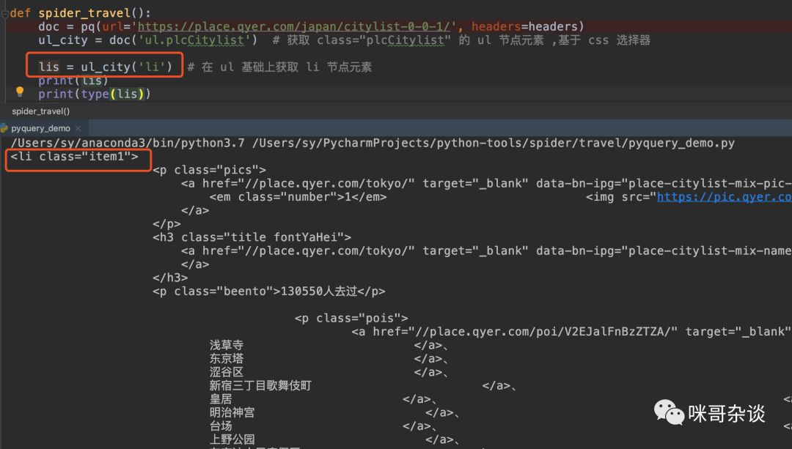The width and height of the screenshot is (792, 449).
Task: Click the 'ul_city = doc' code line
Action: 148,40
